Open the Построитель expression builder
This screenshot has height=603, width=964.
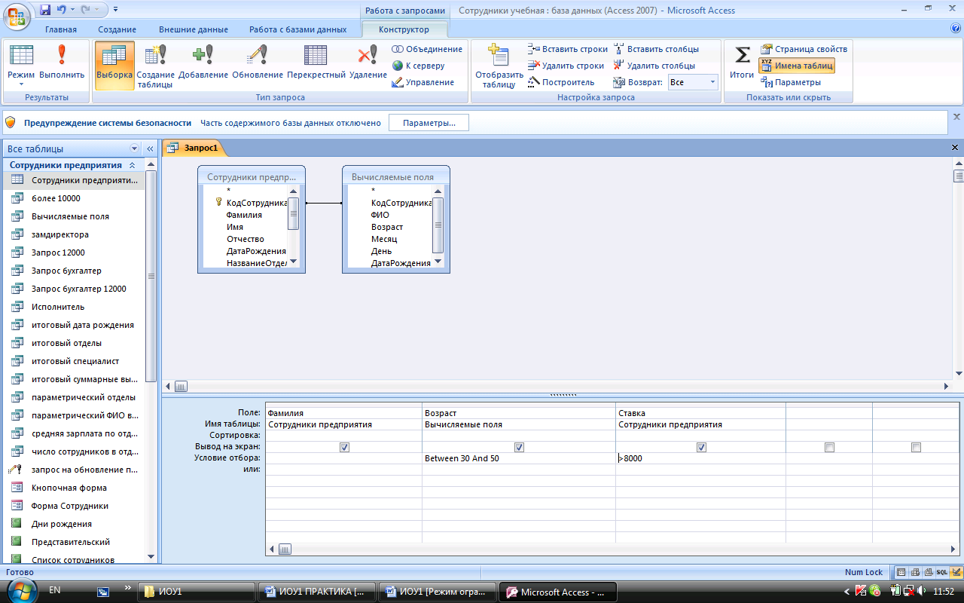click(561, 82)
